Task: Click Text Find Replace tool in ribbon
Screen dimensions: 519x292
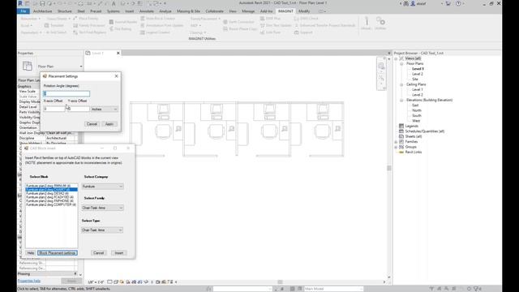Action: point(90,32)
